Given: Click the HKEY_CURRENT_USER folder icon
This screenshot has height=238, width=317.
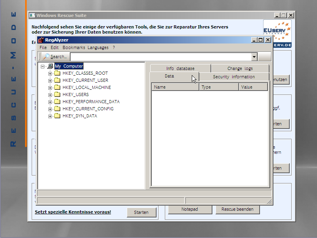Looking at the screenshot, I should 57,80.
